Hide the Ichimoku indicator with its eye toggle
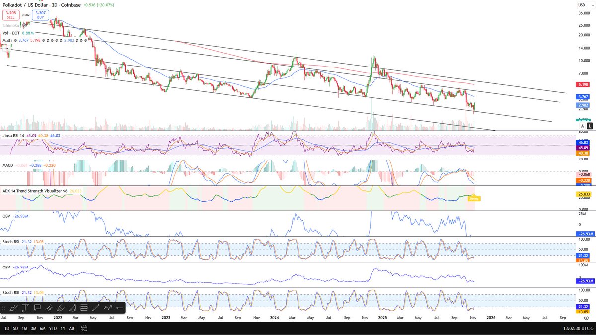The width and height of the screenshot is (596, 335). click(24, 25)
